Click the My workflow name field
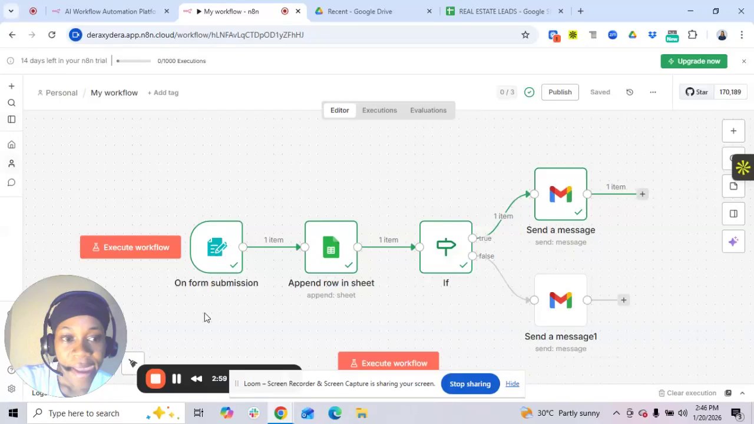Screen dimensions: 754x424 pyautogui.click(x=114, y=92)
